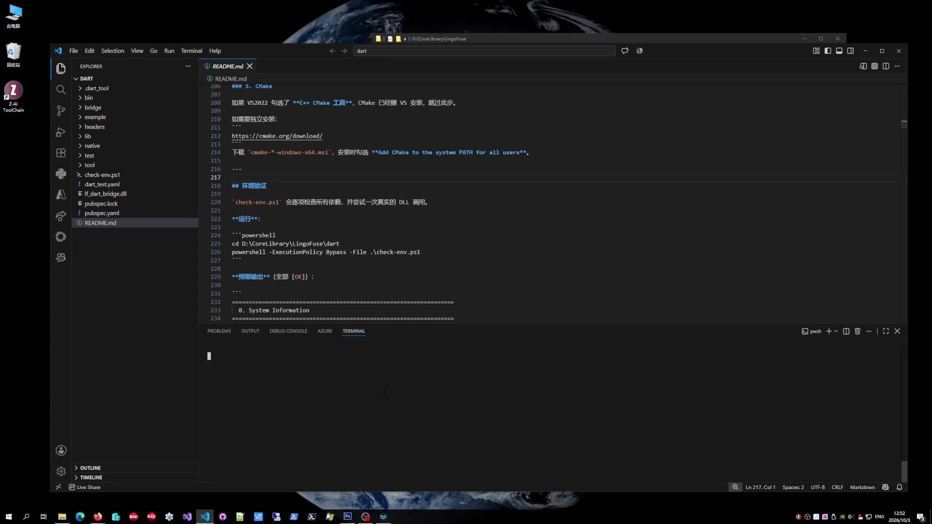
Task: Open check-env.ps1 file
Action: [x=102, y=175]
